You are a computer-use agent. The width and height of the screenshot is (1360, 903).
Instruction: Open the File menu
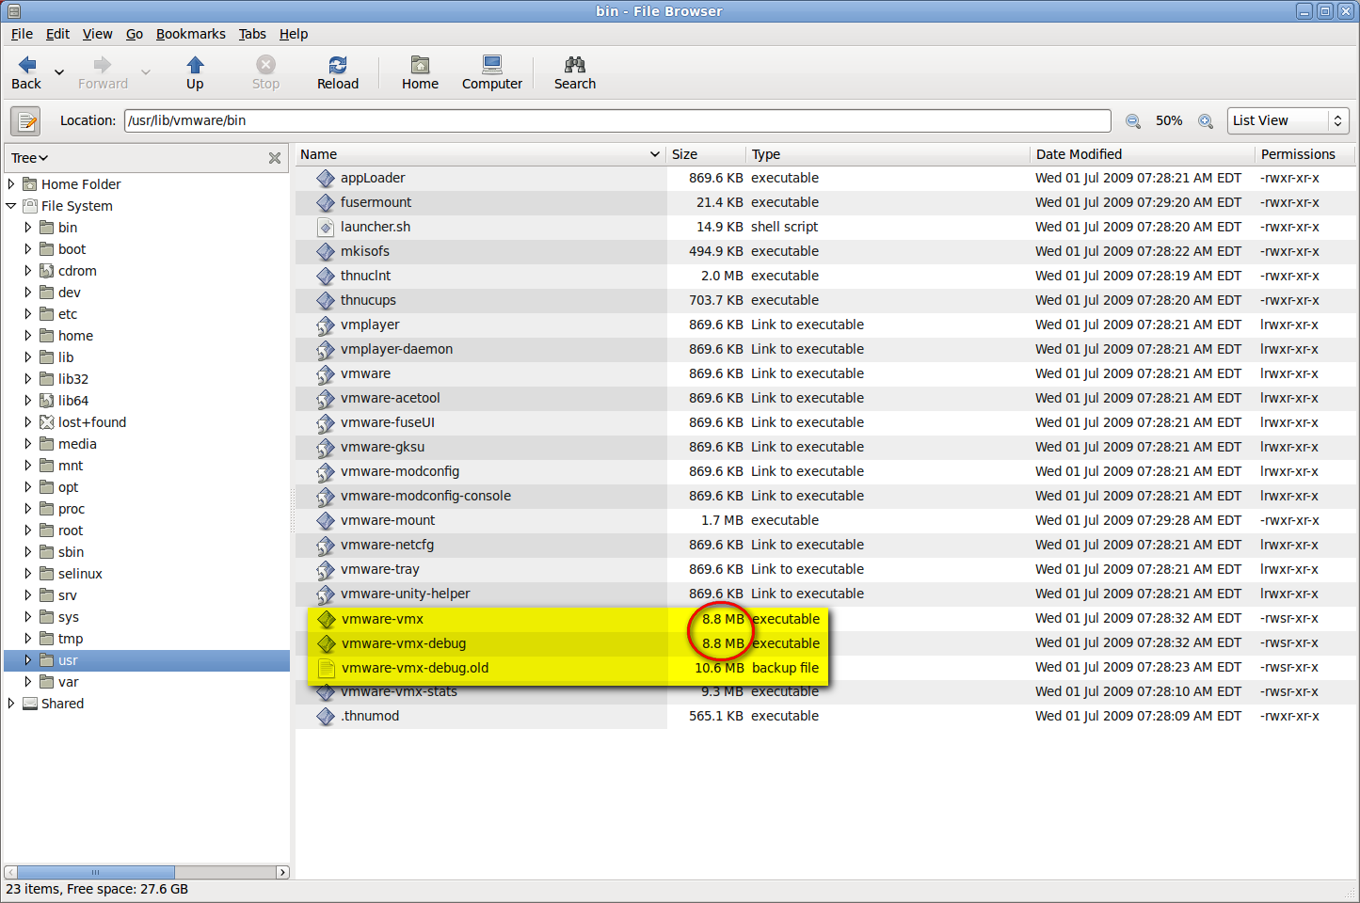tap(22, 34)
